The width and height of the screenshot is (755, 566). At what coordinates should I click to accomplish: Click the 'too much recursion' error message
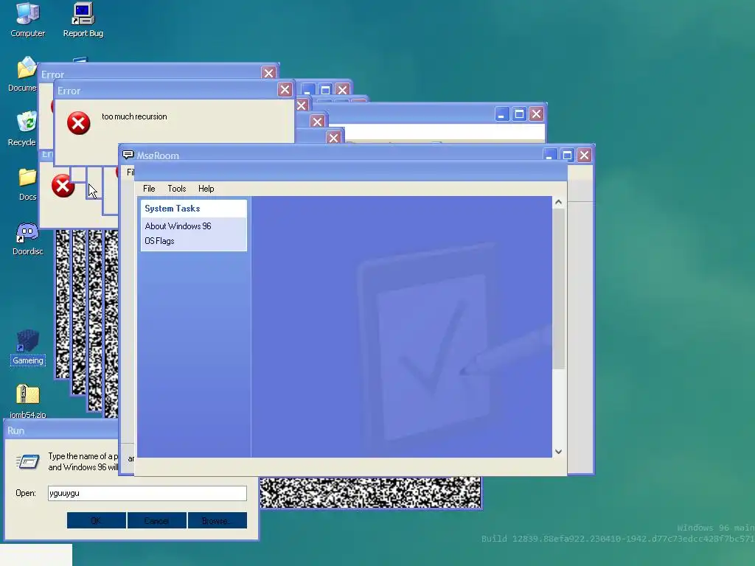click(x=134, y=116)
